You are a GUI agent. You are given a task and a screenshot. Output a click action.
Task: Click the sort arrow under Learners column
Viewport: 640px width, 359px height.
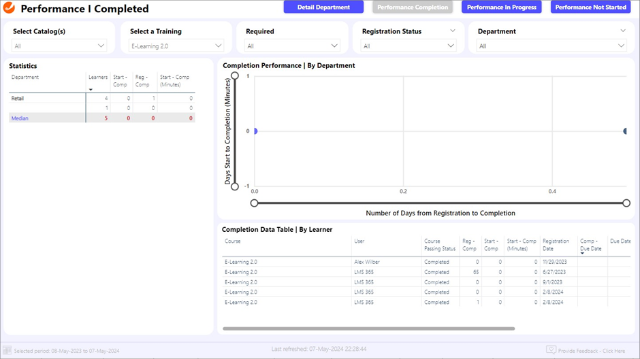91,89
